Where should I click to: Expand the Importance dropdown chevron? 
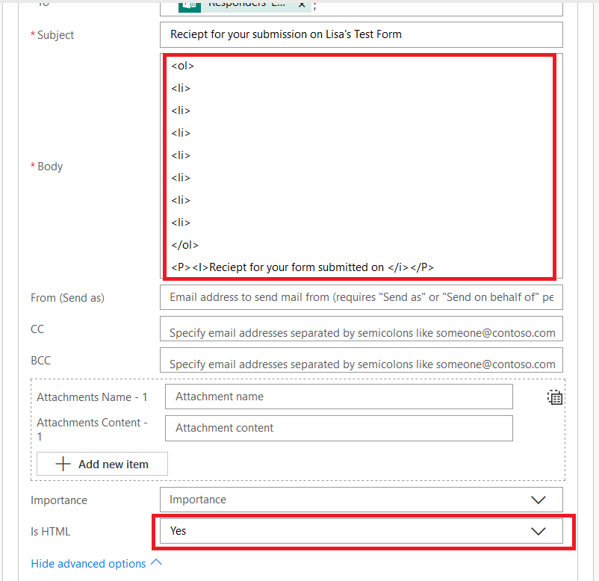click(538, 500)
